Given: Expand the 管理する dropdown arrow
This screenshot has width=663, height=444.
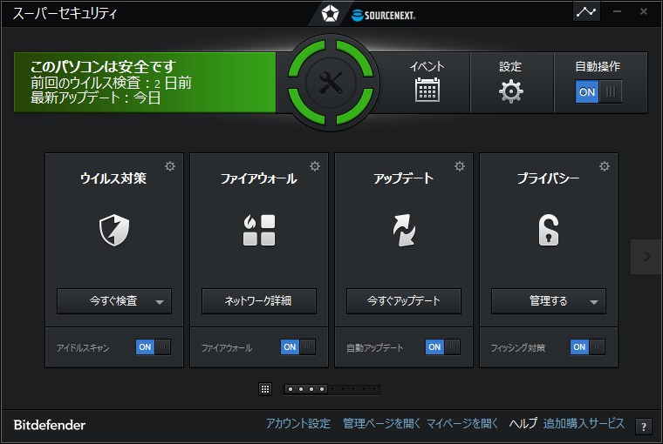Looking at the screenshot, I should coord(594,302).
